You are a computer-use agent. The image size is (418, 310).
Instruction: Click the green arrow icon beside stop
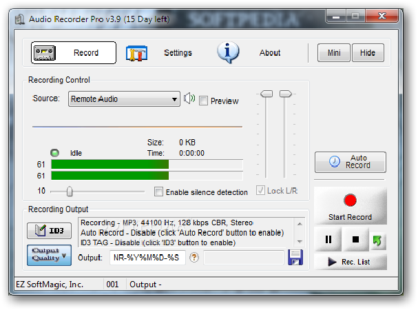pyautogui.click(x=377, y=241)
